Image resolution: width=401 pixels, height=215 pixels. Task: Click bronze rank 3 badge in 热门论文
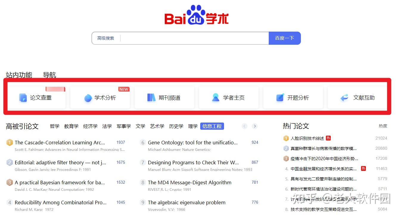click(286, 159)
